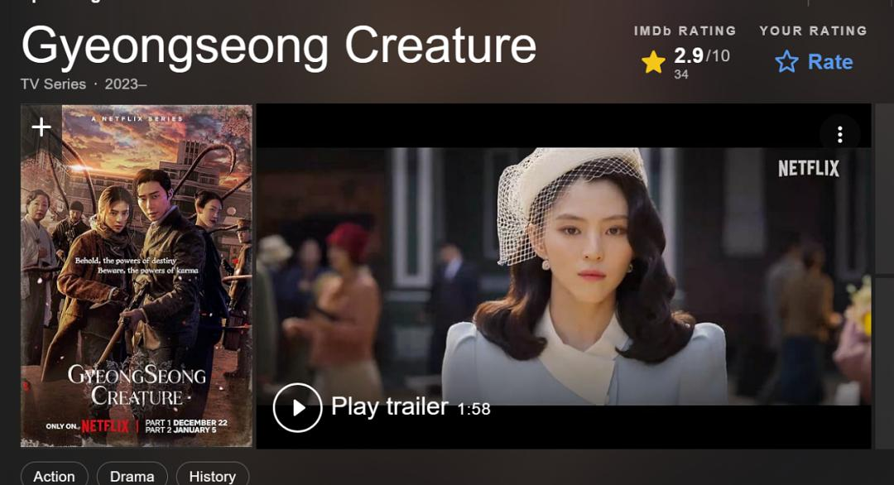Click the 'Play trailer' text label
Viewport: 894px width, 485px height.
pos(389,406)
